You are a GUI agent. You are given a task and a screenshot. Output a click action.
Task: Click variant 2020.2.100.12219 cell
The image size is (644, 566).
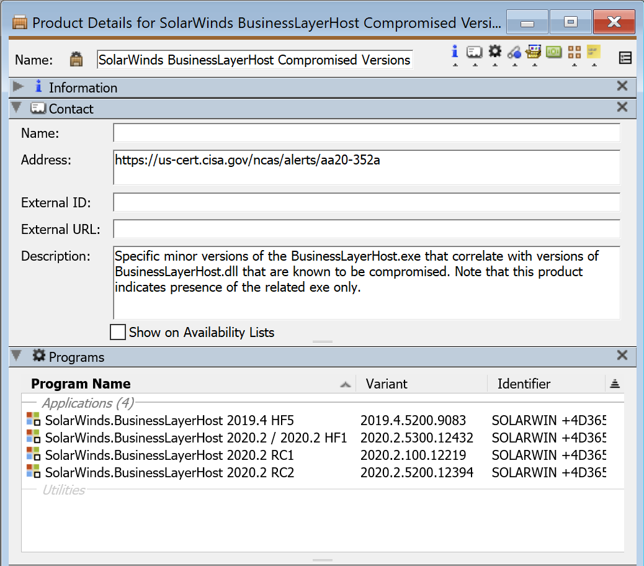[413, 455]
